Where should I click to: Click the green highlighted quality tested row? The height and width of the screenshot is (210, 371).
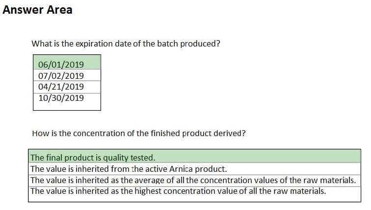[x=194, y=156]
